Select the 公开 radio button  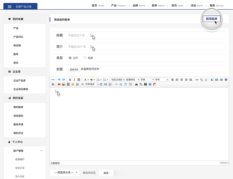click(x=70, y=58)
